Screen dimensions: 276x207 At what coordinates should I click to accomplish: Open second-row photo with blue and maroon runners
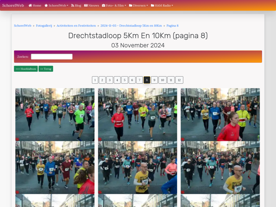point(55,168)
